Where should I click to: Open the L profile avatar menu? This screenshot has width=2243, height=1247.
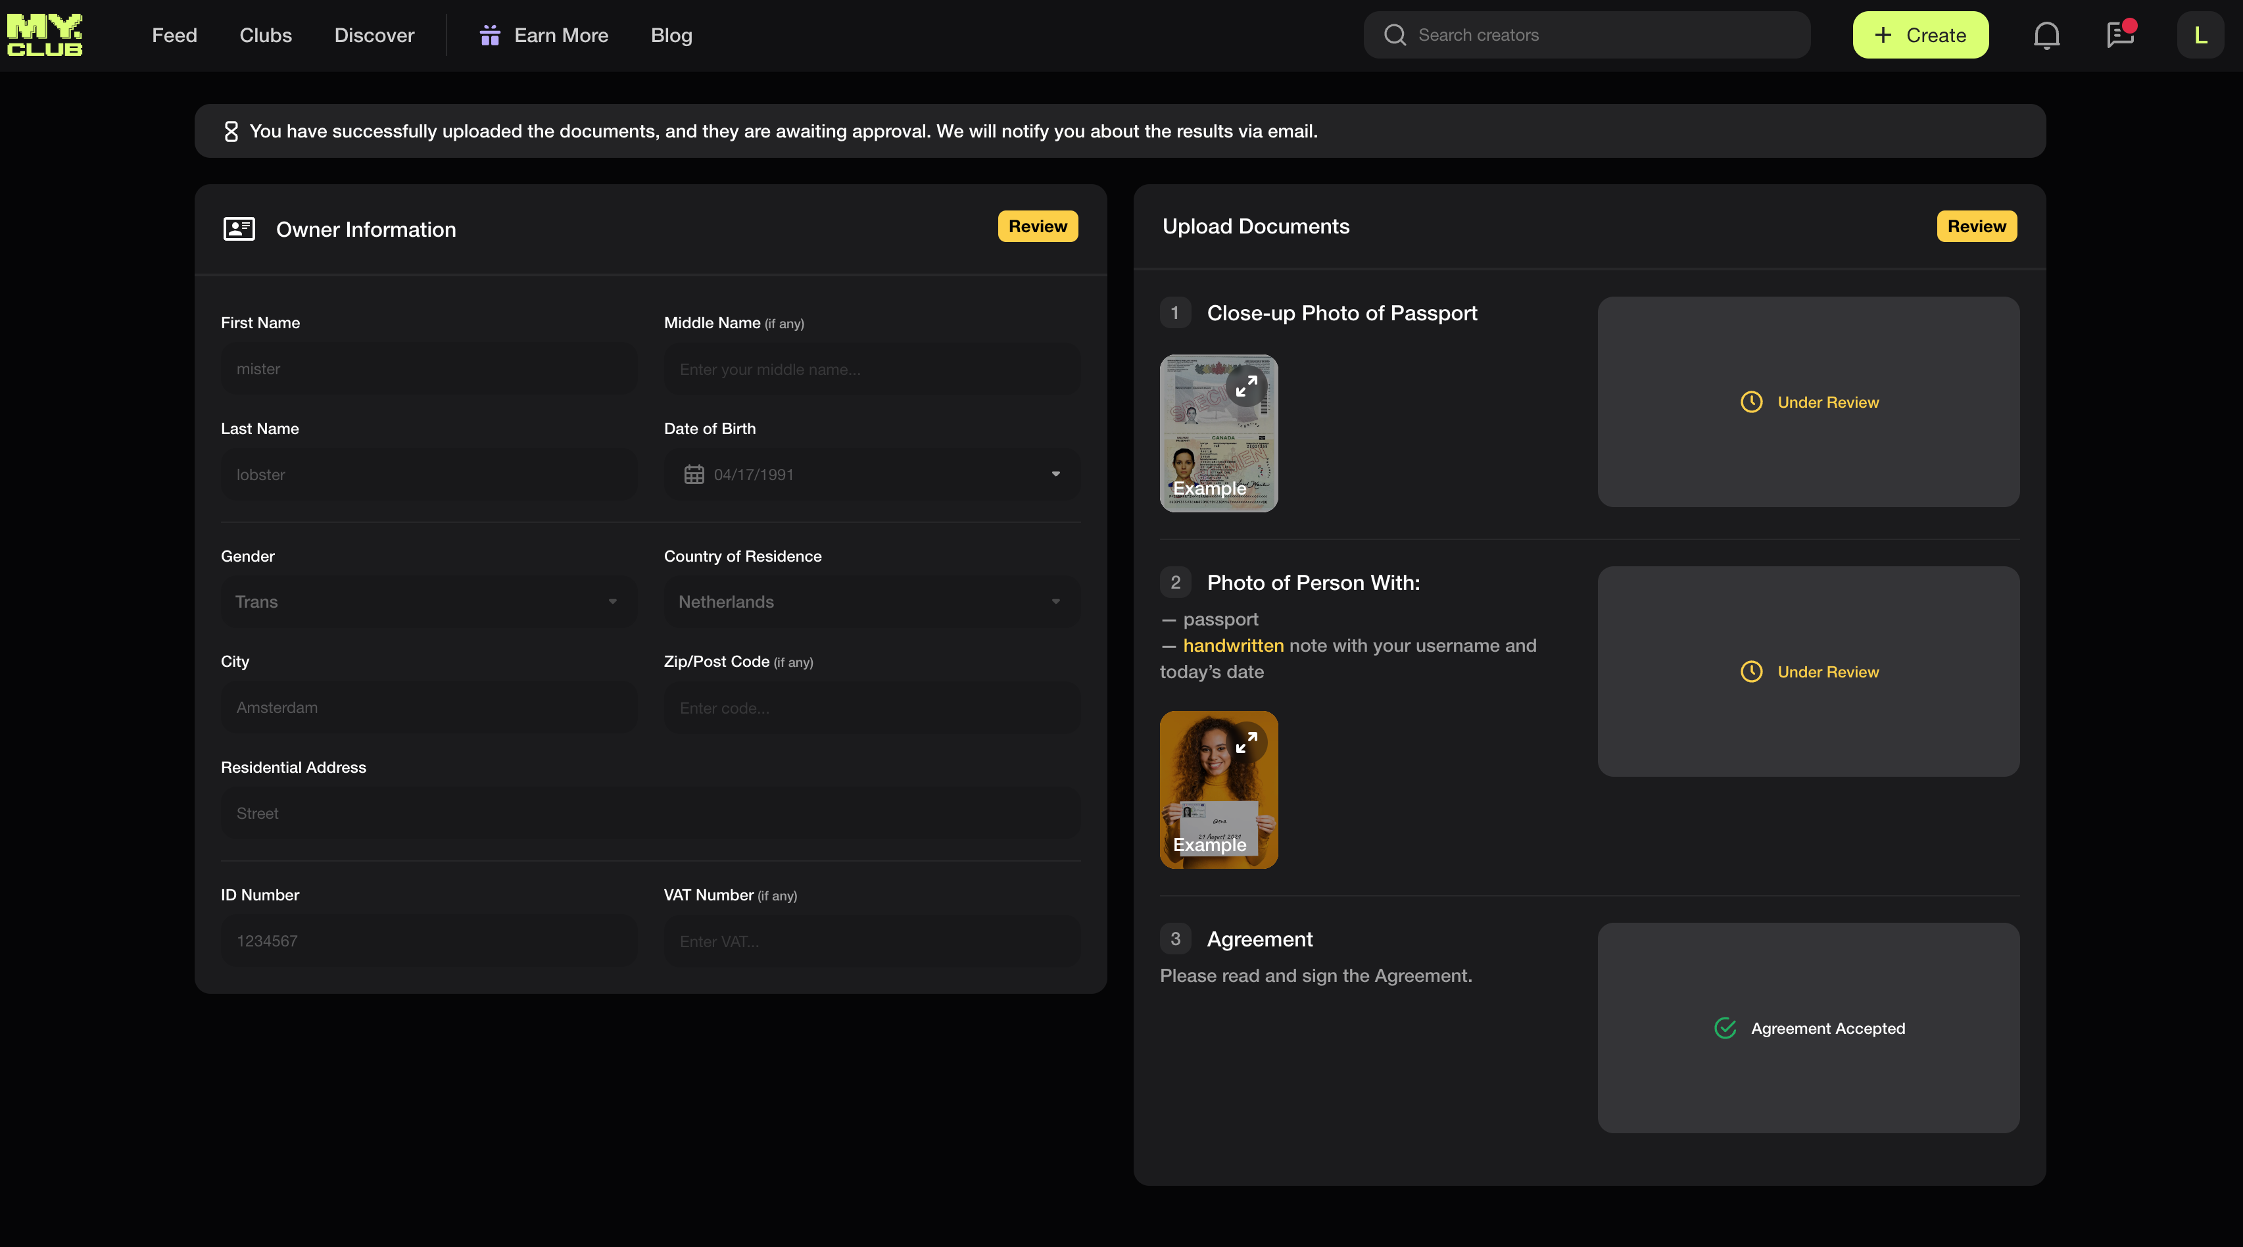click(x=2200, y=36)
